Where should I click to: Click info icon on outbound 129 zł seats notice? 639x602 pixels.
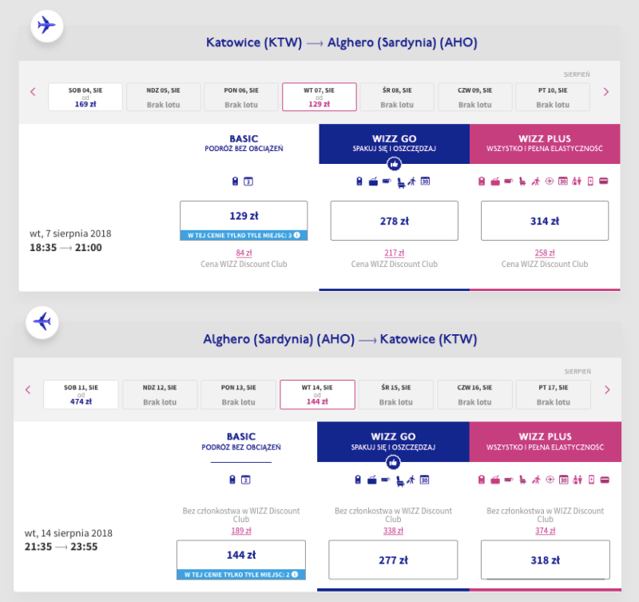pyautogui.click(x=297, y=235)
